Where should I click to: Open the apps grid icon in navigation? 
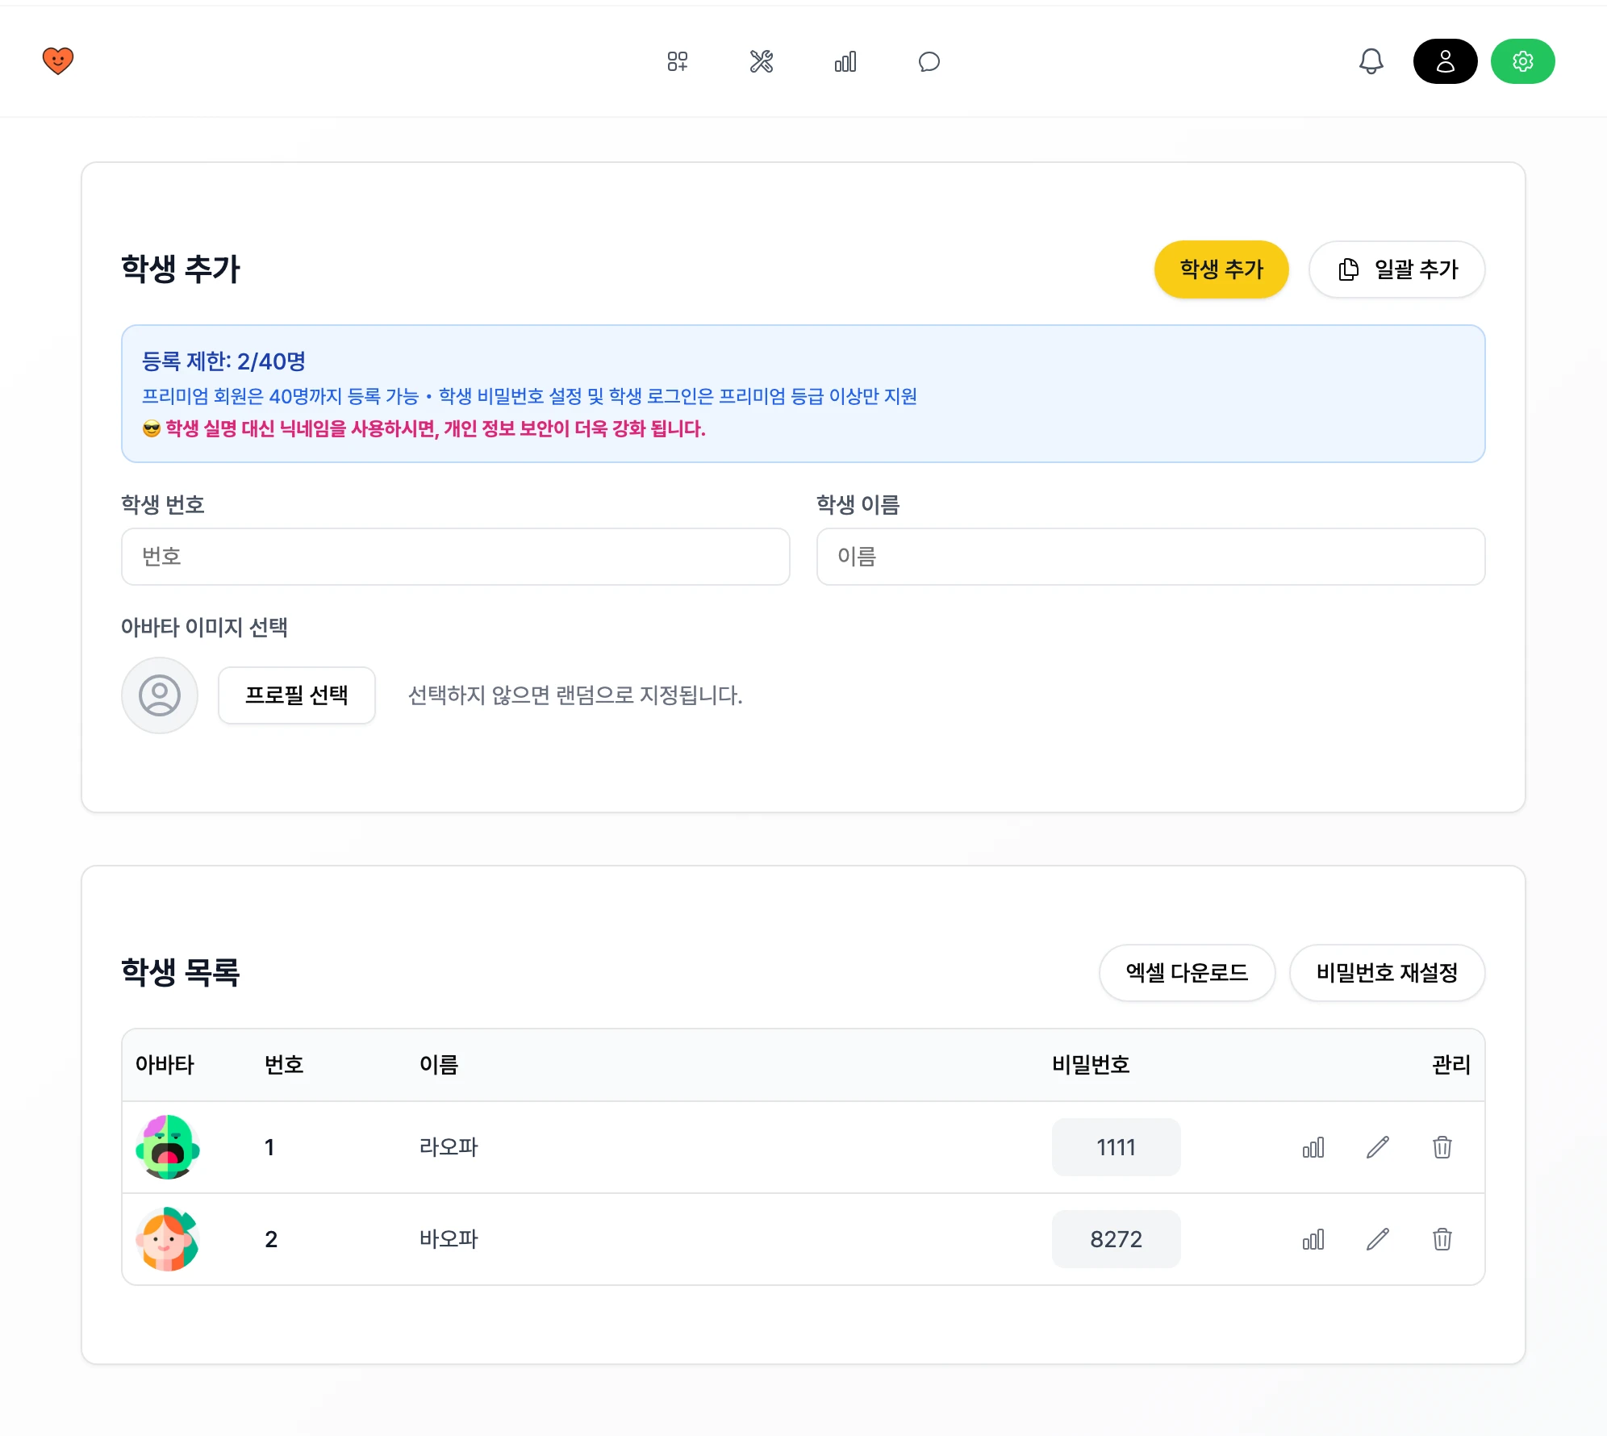click(678, 61)
